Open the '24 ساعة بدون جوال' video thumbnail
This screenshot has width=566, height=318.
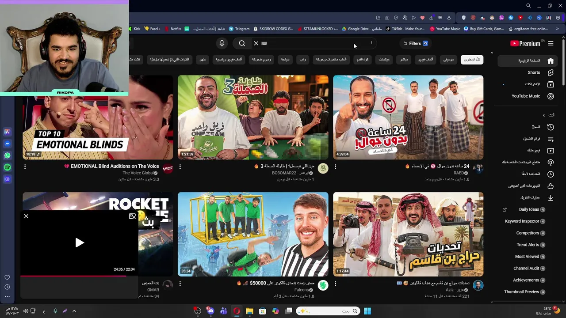click(x=408, y=117)
